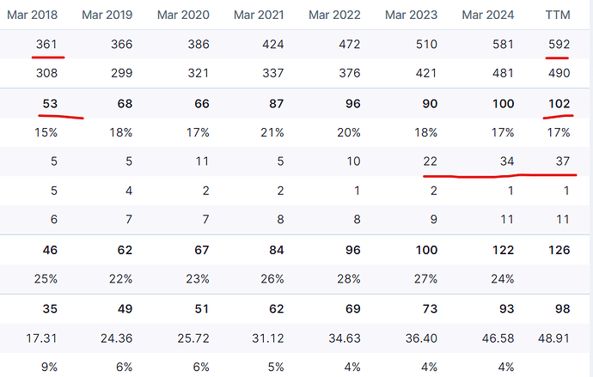The width and height of the screenshot is (593, 377).
Task: Select the TTM column header
Action: [x=558, y=15]
